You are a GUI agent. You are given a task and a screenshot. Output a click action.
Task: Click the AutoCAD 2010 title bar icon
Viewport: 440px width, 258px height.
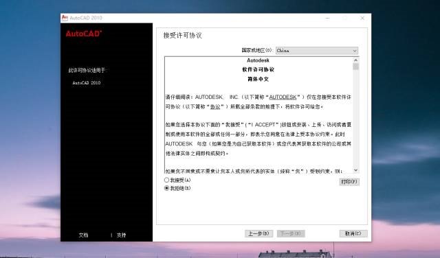coord(65,18)
